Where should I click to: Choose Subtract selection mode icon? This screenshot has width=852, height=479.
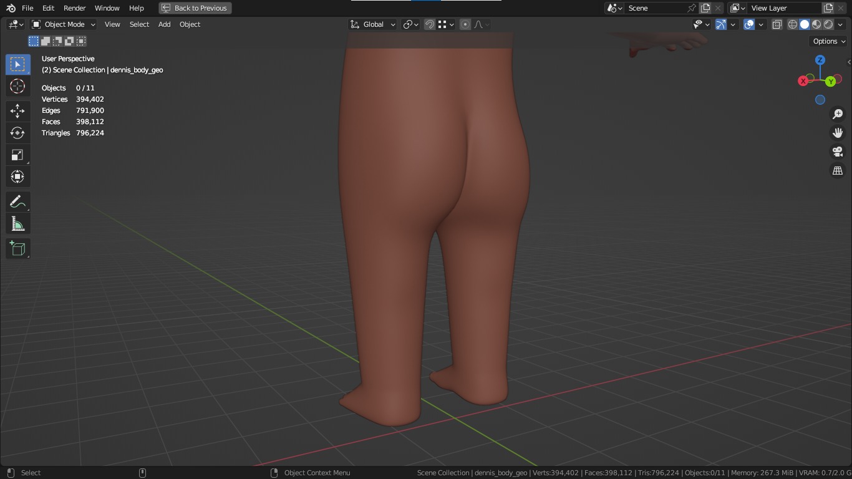coord(57,41)
